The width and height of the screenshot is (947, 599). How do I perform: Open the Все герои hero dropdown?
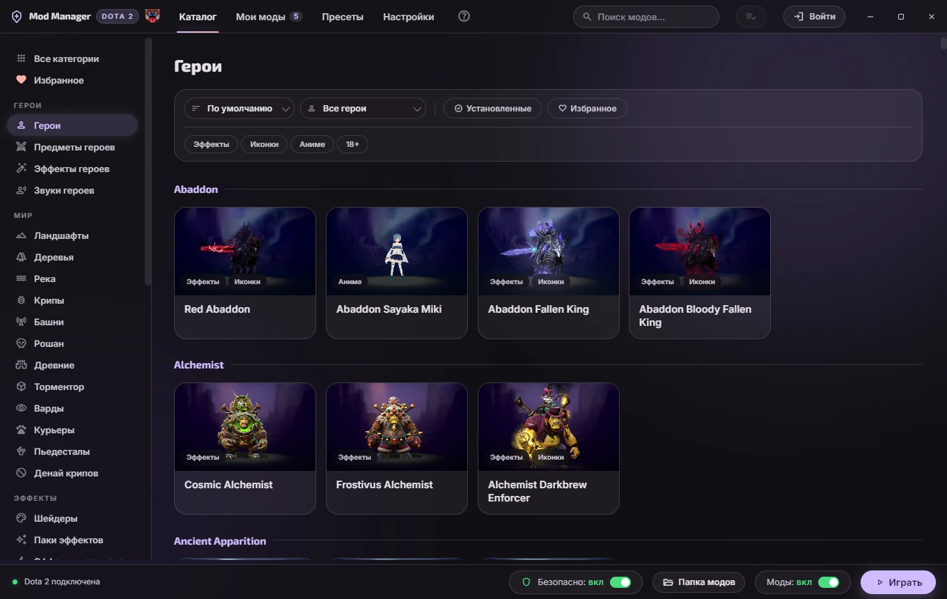363,109
